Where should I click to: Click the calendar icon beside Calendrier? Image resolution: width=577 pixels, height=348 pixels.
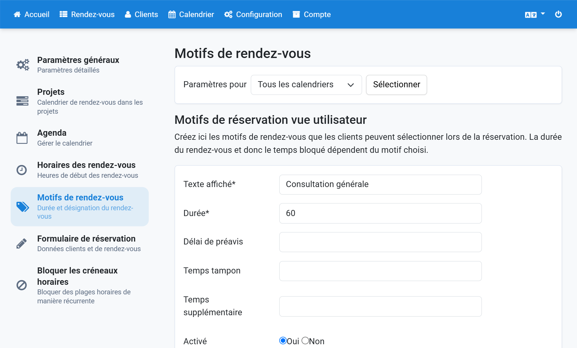(x=172, y=14)
